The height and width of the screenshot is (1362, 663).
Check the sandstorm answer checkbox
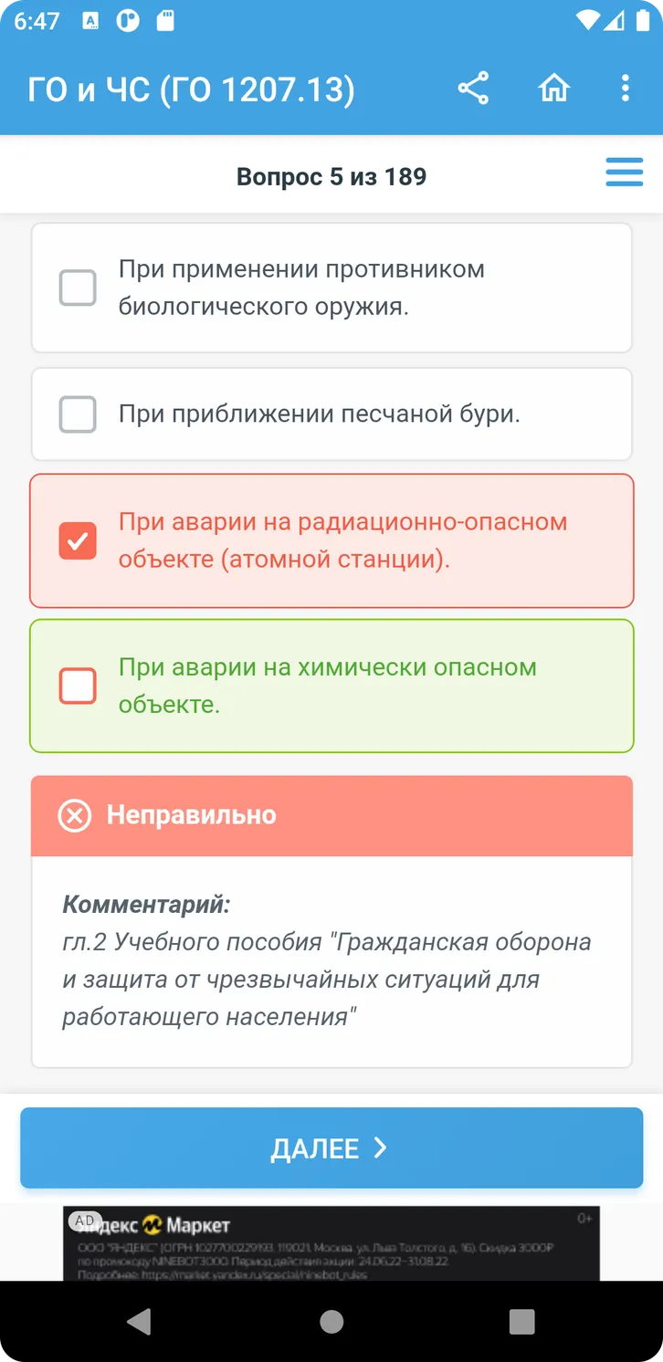tap(78, 414)
